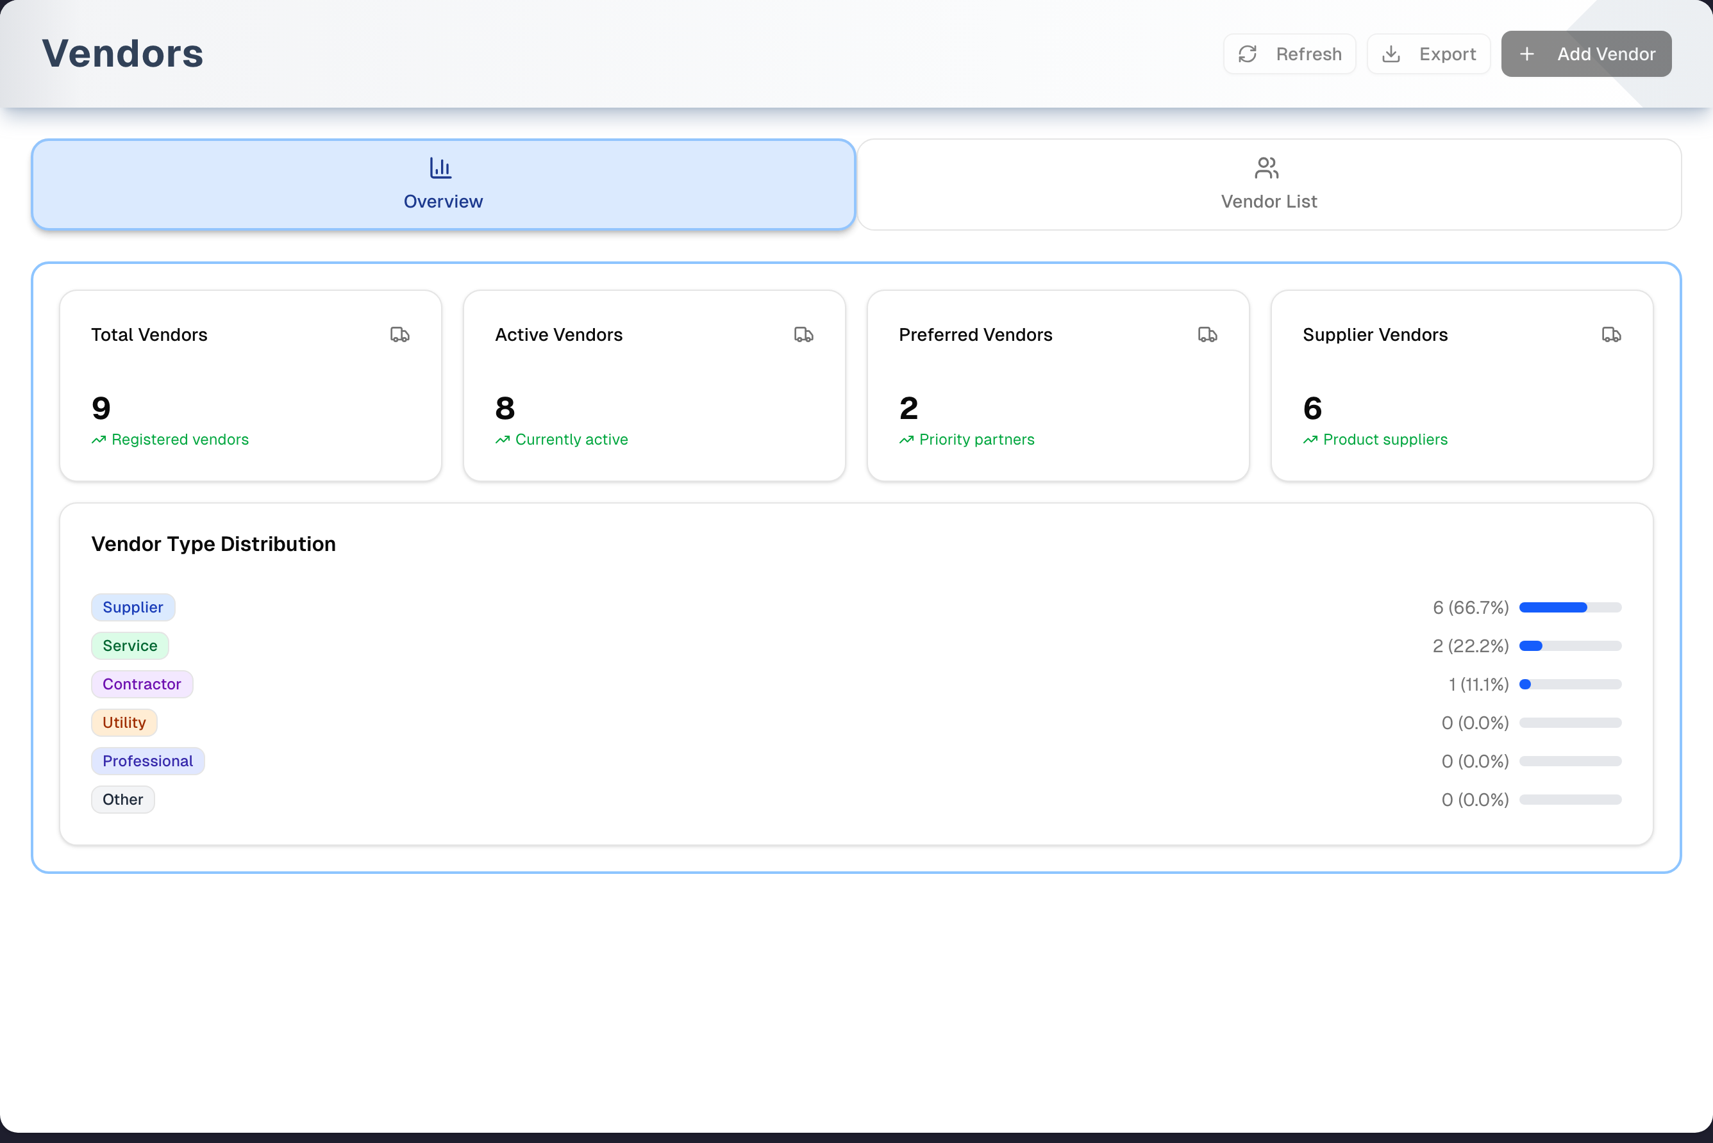Click the truck icon in Total Vendors card
Screen dimensions: 1713x1143
[399, 334]
